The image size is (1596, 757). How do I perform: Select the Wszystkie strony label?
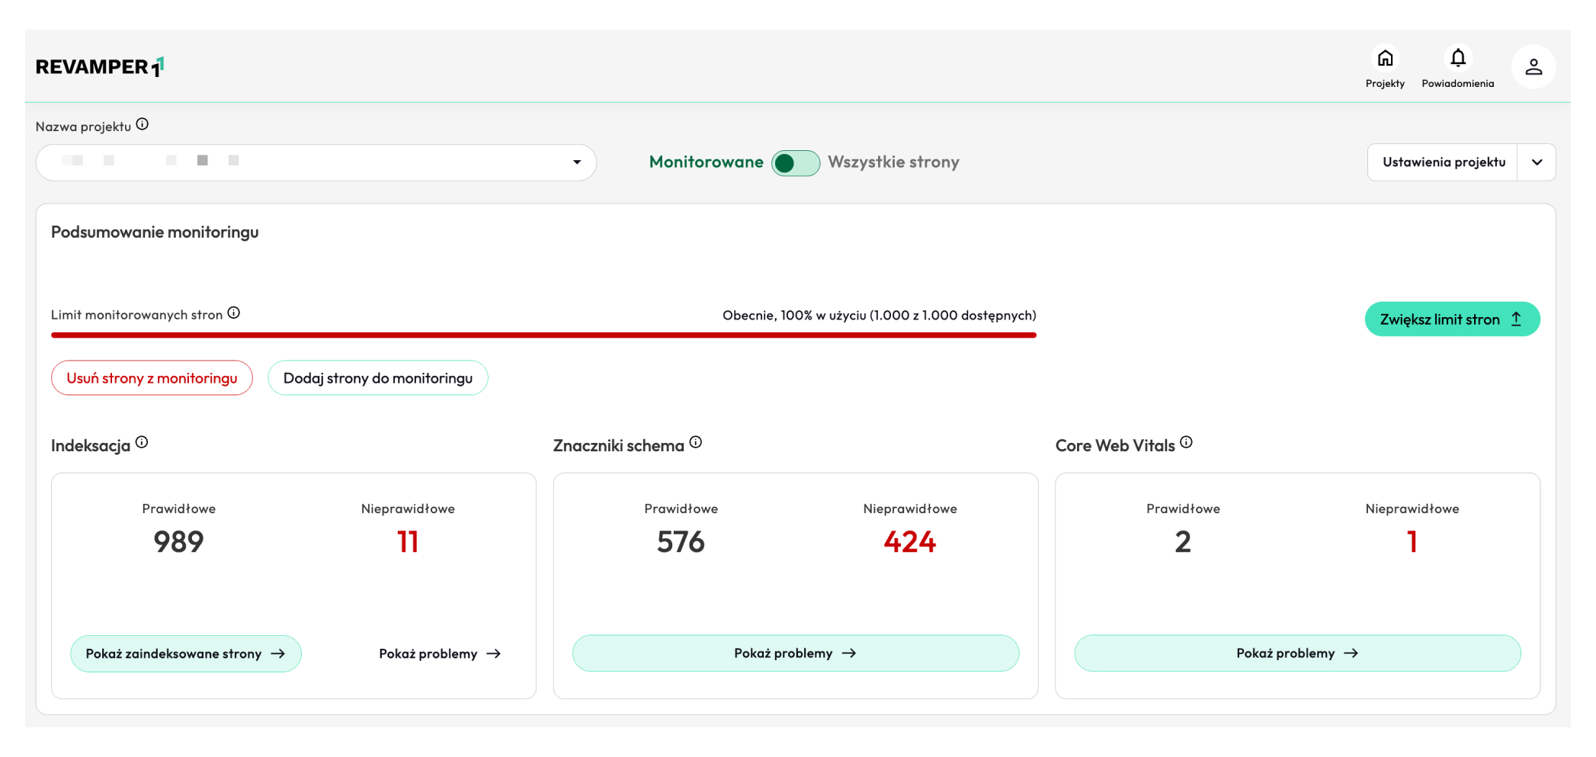893,162
